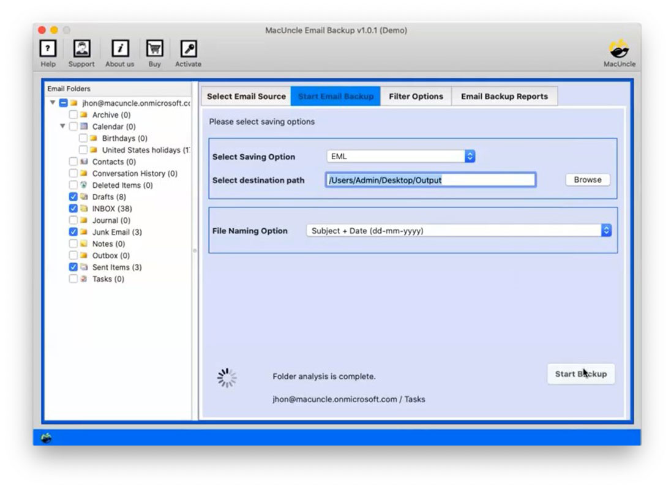Click the United States holidays folder icon

pyautogui.click(x=94, y=150)
